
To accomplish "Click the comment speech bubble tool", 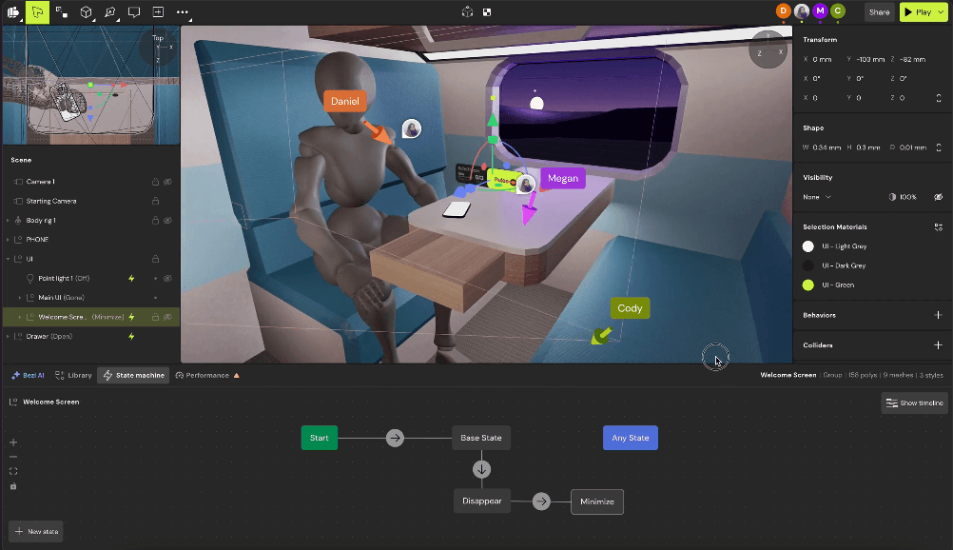I will (134, 12).
